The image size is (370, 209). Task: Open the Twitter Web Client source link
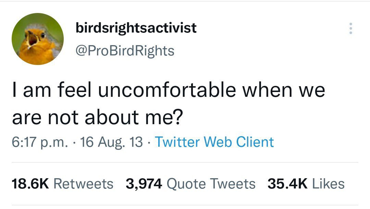214,142
